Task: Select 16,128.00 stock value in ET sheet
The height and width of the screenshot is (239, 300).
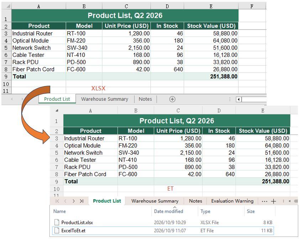Action: point(263,160)
